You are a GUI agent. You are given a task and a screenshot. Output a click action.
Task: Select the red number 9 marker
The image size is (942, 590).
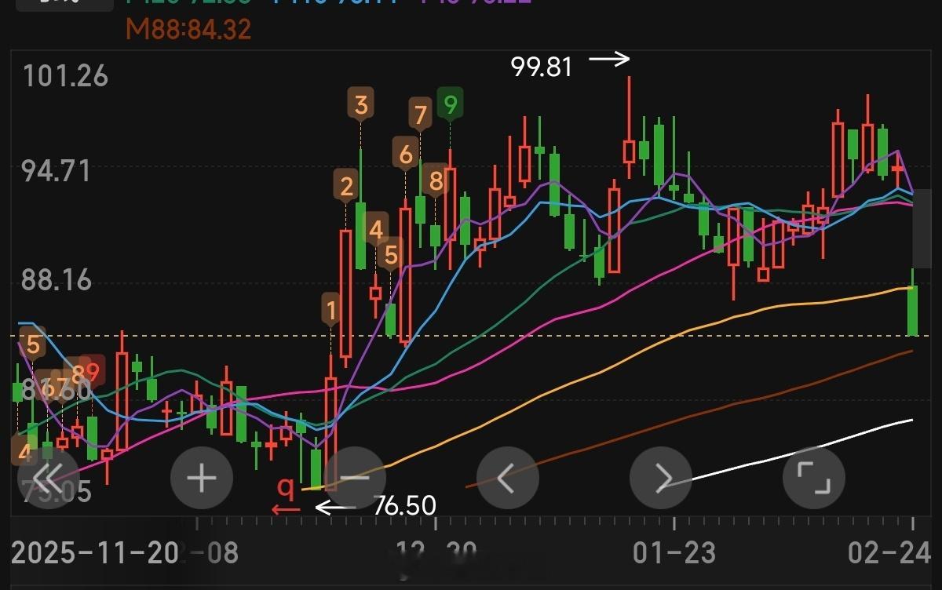click(x=92, y=370)
